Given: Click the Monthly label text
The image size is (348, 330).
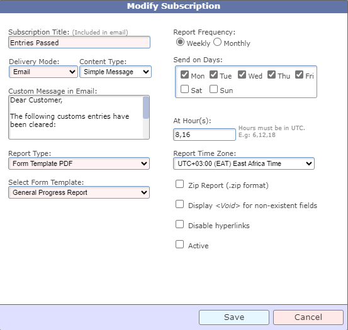Looking at the screenshot, I should 237,43.
